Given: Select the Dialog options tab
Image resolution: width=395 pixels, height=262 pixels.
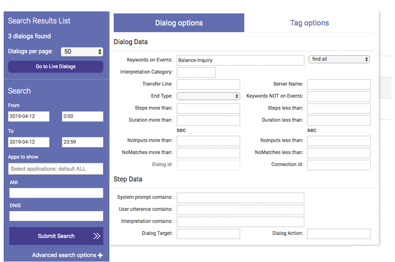Looking at the screenshot, I should [179, 23].
